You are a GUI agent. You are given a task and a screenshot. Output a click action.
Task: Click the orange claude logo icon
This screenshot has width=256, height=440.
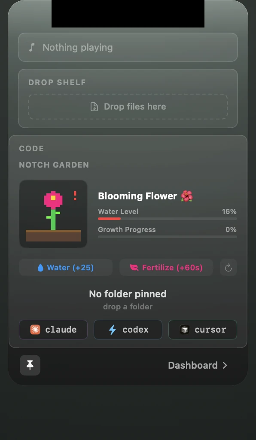click(x=35, y=330)
